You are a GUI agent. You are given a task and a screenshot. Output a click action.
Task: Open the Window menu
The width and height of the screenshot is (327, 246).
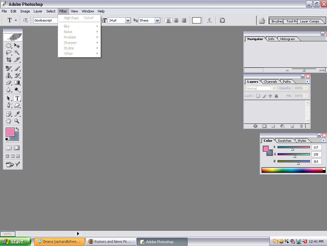88,11
